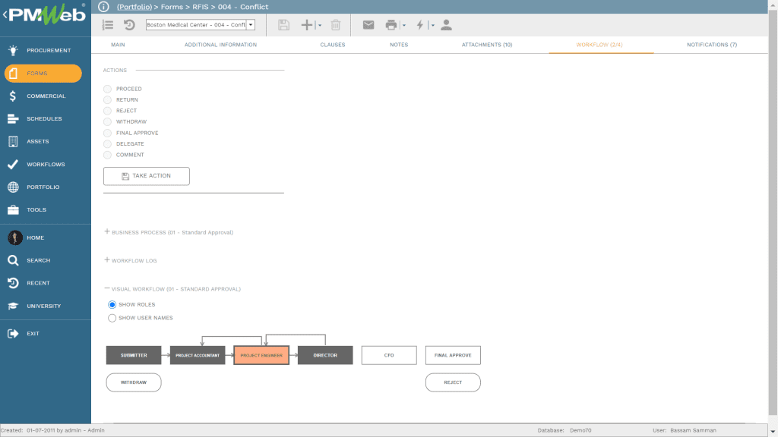Select the Return action radio button

pos(107,99)
